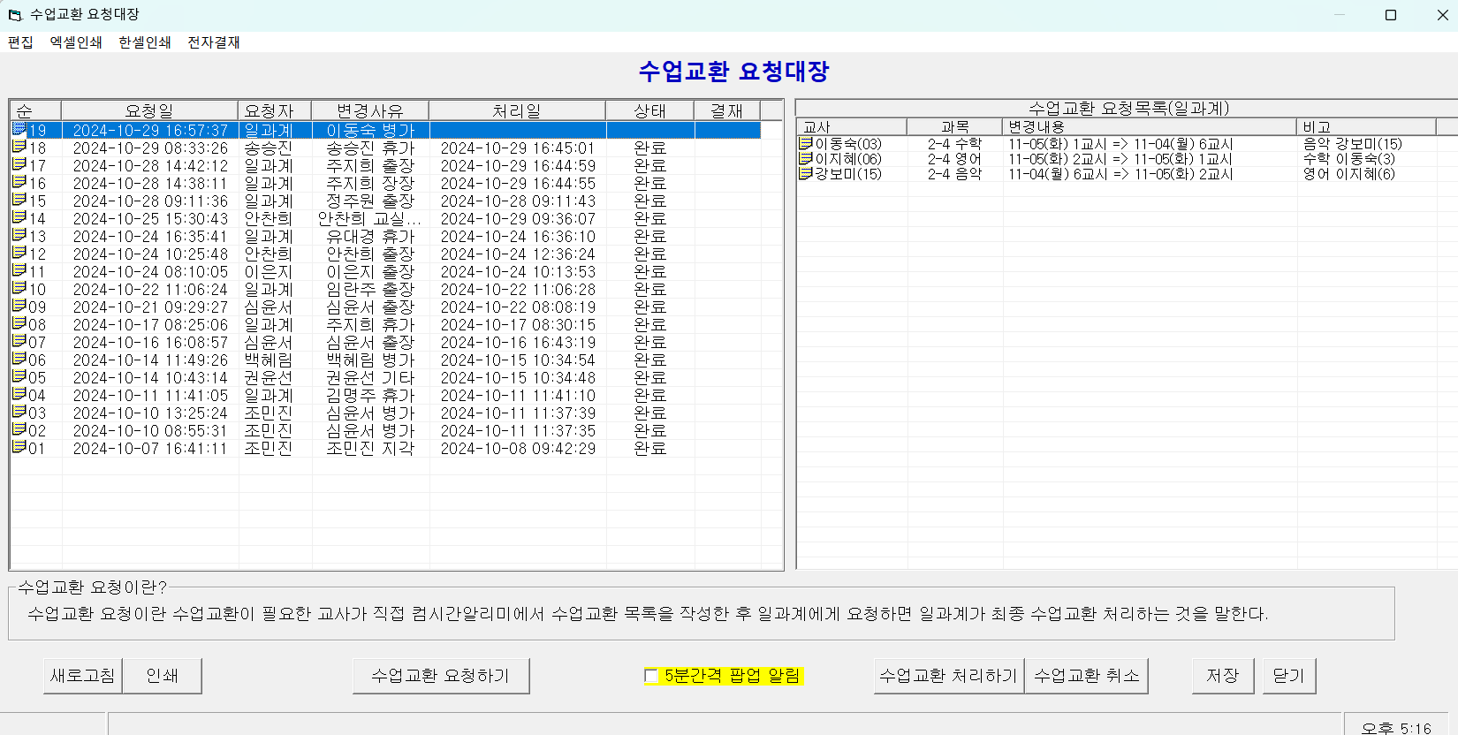
Task: Open the 엑셀인쇄 menu
Action: [76, 42]
